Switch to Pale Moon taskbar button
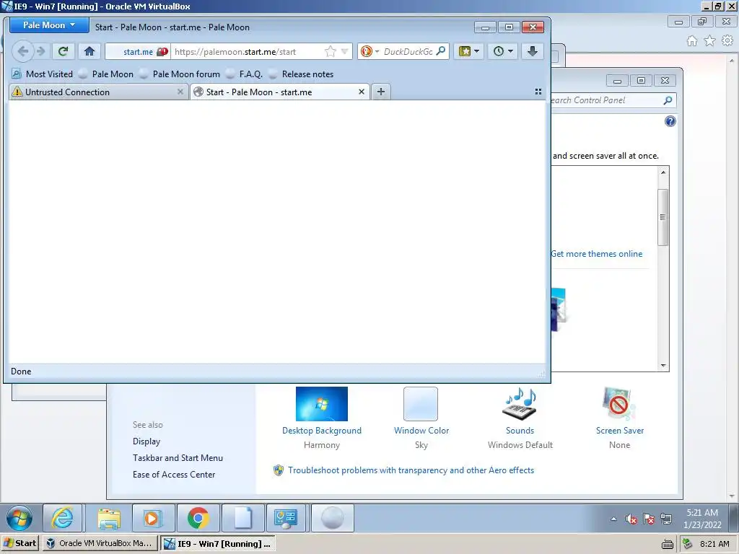This screenshot has width=739, height=554. point(333,518)
